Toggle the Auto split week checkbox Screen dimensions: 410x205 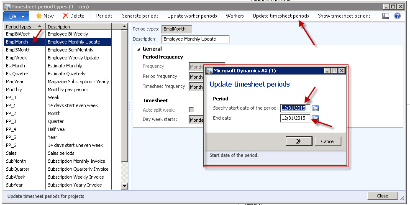pos(191,110)
